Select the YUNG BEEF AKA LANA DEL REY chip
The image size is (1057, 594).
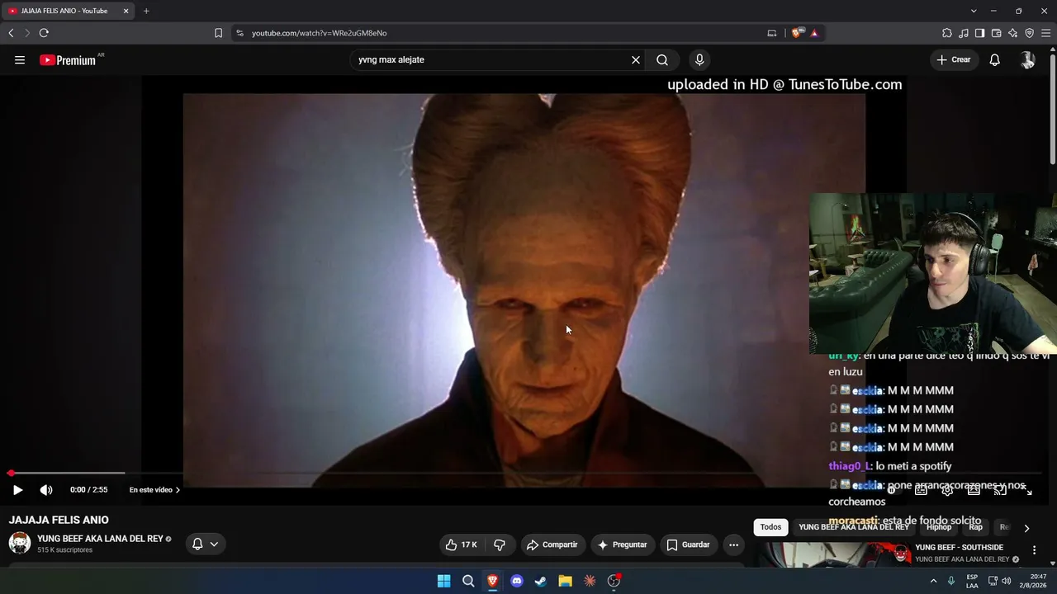[854, 527]
